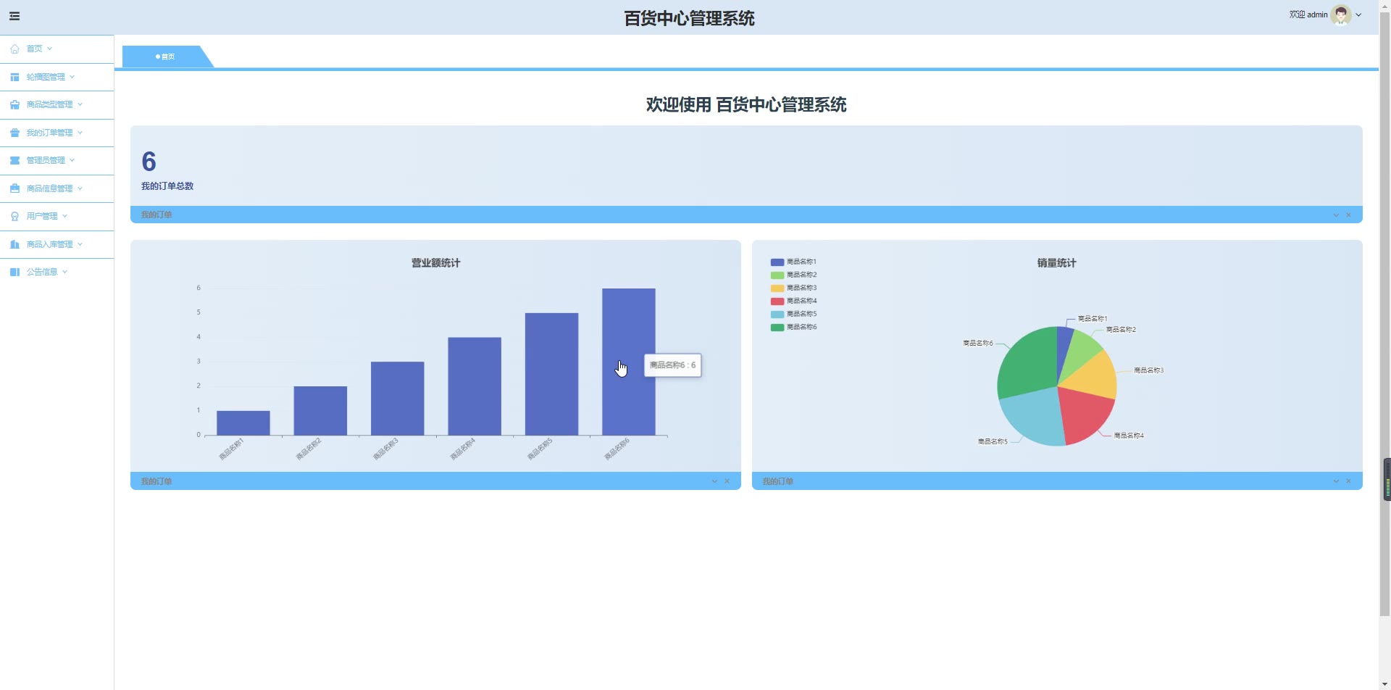Click 我的订单 link under order total
The height and width of the screenshot is (690, 1391).
(x=156, y=215)
